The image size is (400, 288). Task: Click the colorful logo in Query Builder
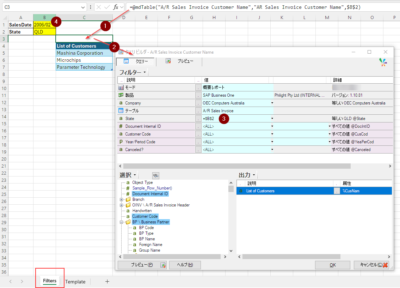tap(383, 62)
